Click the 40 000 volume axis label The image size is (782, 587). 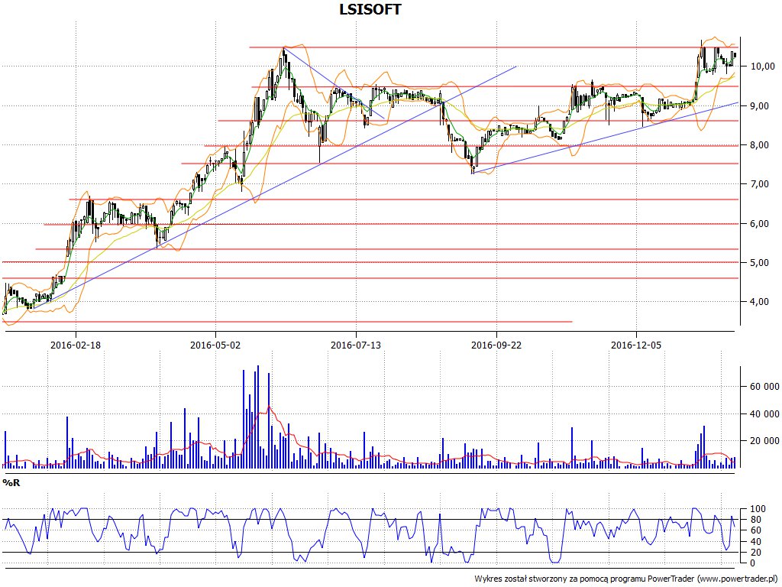click(764, 413)
